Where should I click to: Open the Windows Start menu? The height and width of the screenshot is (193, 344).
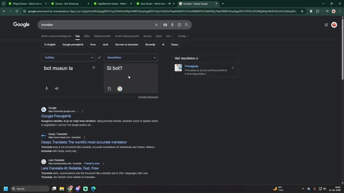coord(6,189)
